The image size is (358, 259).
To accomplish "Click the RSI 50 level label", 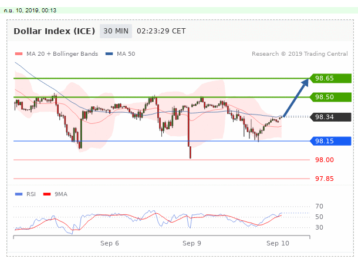I will [319, 217].
